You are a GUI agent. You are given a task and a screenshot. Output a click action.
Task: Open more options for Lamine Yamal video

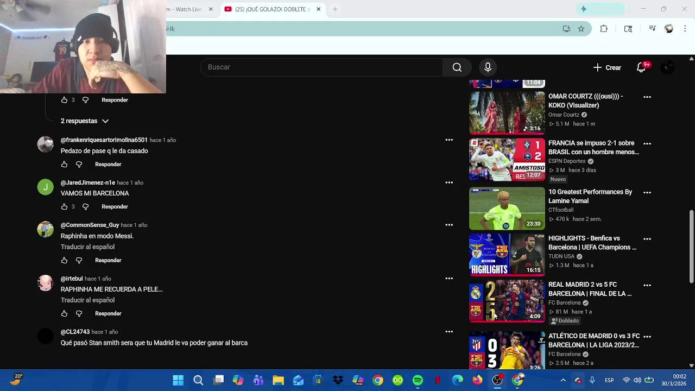647,193
